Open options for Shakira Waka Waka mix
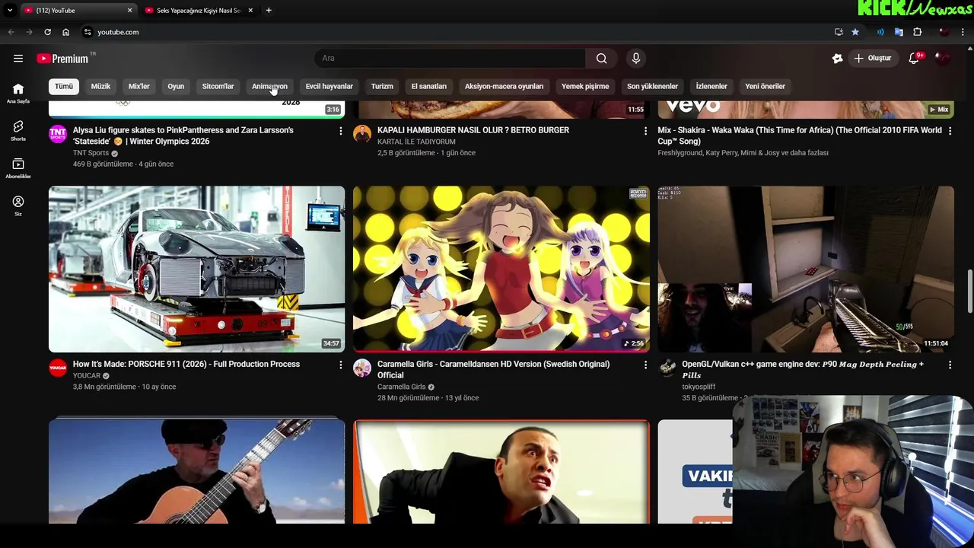This screenshot has height=548, width=974. coord(950,131)
